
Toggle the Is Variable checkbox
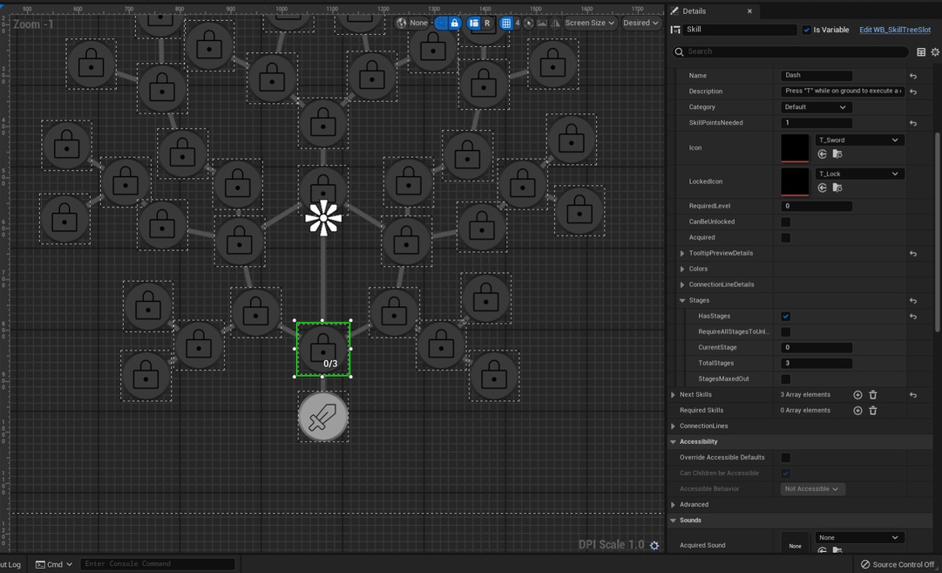(x=806, y=30)
